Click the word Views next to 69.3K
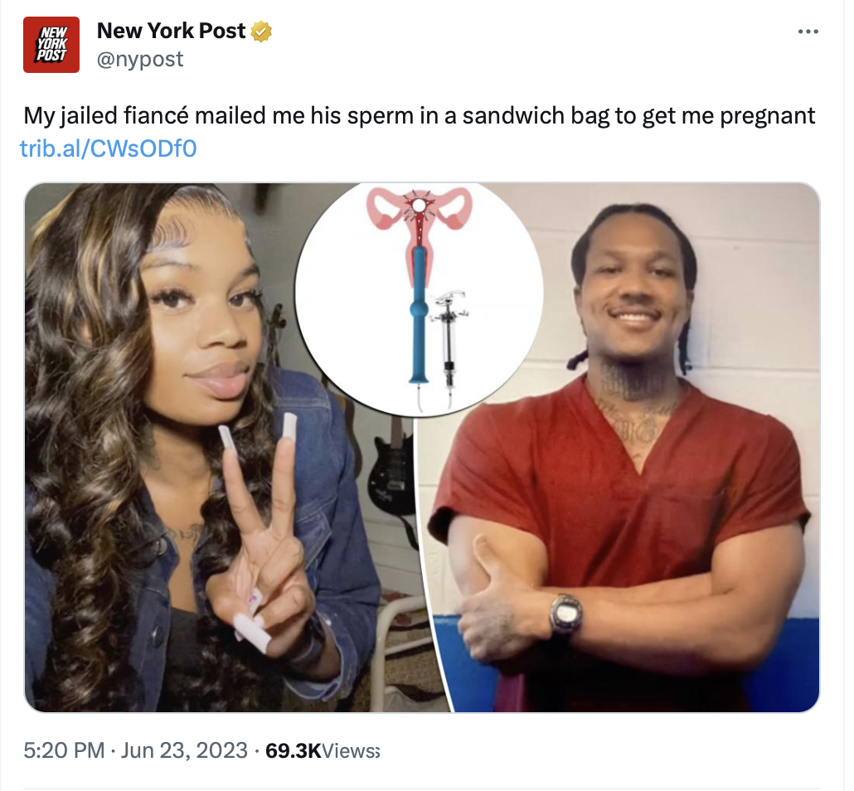This screenshot has height=791, width=854. 352,750
